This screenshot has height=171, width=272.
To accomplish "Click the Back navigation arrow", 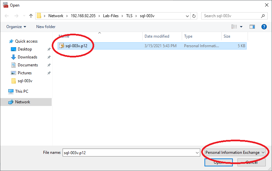I will pos(6,16).
